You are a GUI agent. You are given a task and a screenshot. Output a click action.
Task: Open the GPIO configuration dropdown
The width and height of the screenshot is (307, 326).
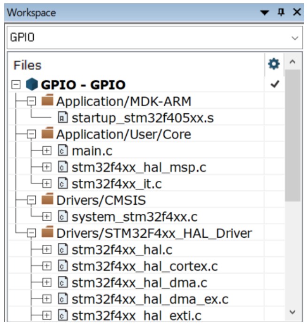pyautogui.click(x=295, y=38)
